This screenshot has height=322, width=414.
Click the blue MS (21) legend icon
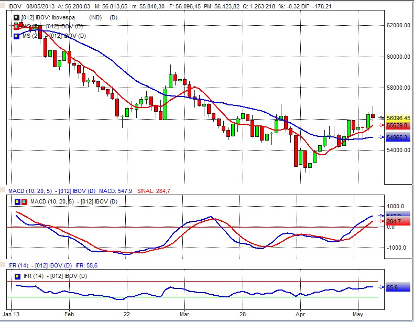pyautogui.click(x=17, y=36)
